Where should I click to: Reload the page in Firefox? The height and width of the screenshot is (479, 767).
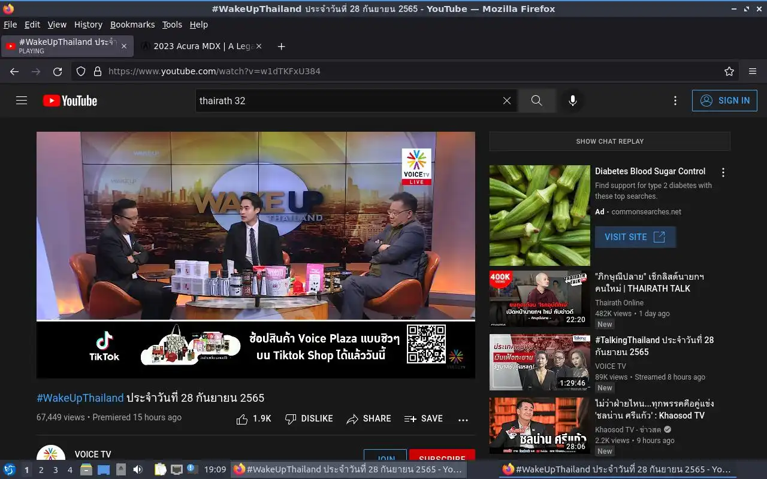(58, 71)
